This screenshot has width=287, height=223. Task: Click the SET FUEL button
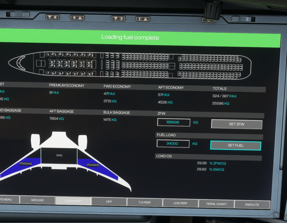236,146
